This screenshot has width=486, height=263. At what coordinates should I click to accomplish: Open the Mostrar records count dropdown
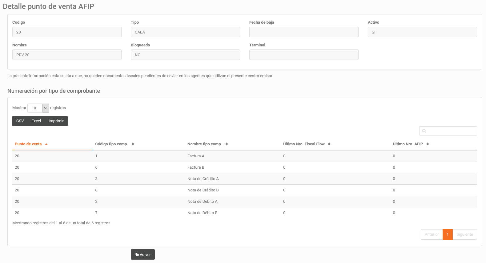point(38,108)
